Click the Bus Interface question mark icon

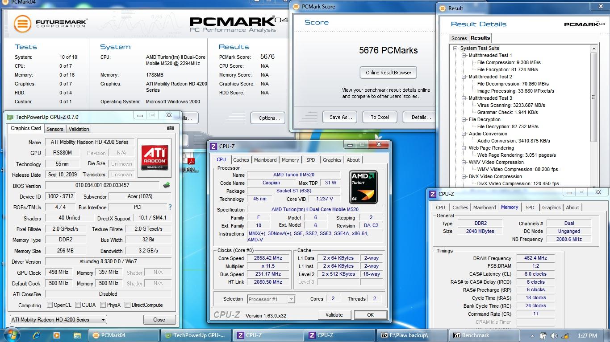(x=170, y=207)
